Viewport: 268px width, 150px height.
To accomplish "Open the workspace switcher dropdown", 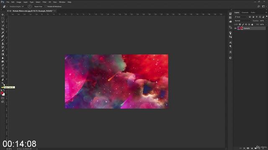I will [264, 7].
